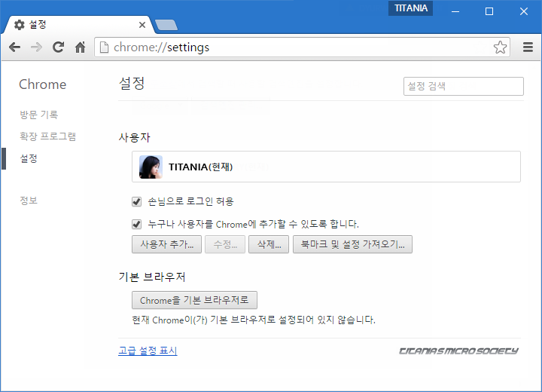Viewport: 542px width, 392px height.
Task: Bookmark this page with the star
Action: 500,47
